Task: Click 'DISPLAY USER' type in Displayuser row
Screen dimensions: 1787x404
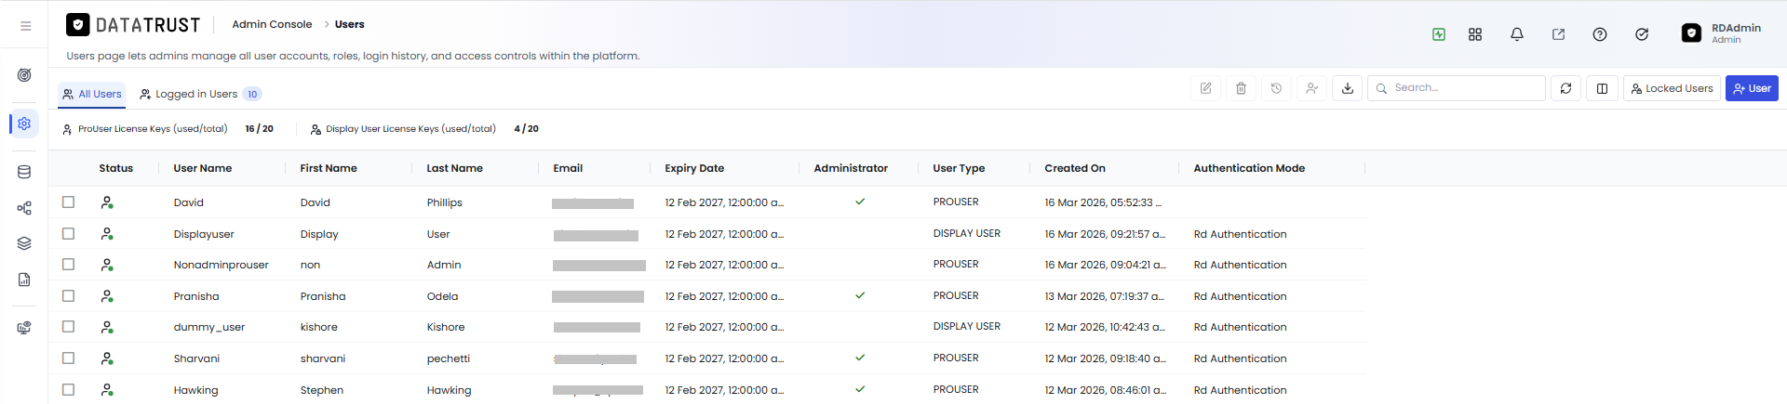Action: pos(967,233)
